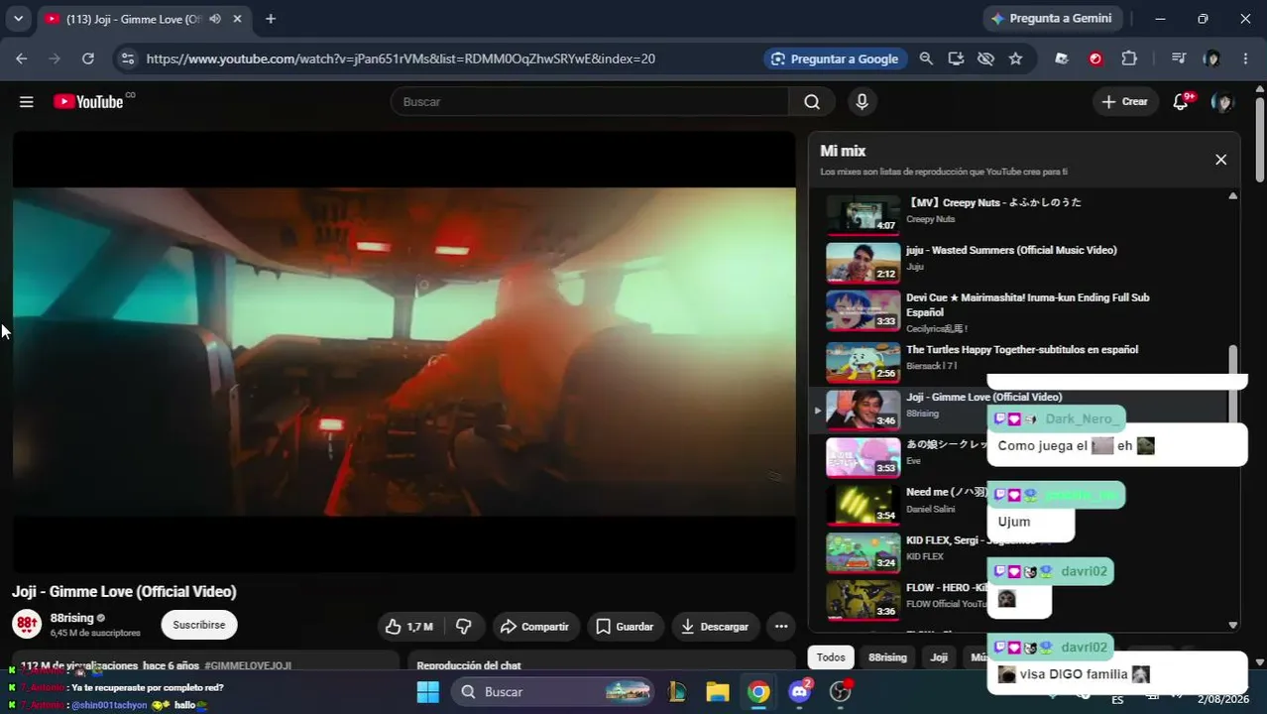The height and width of the screenshot is (714, 1267).
Task: Open the 88rising channel avatar
Action: pos(26,624)
